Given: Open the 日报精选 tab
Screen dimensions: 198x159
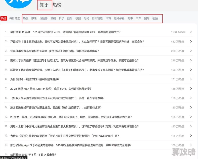Looking at the screenshot, I should (x=97, y=18).
